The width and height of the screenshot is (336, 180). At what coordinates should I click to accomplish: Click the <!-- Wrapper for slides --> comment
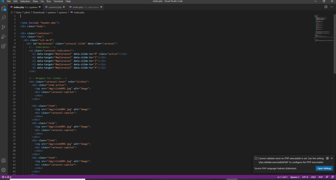[48, 78]
